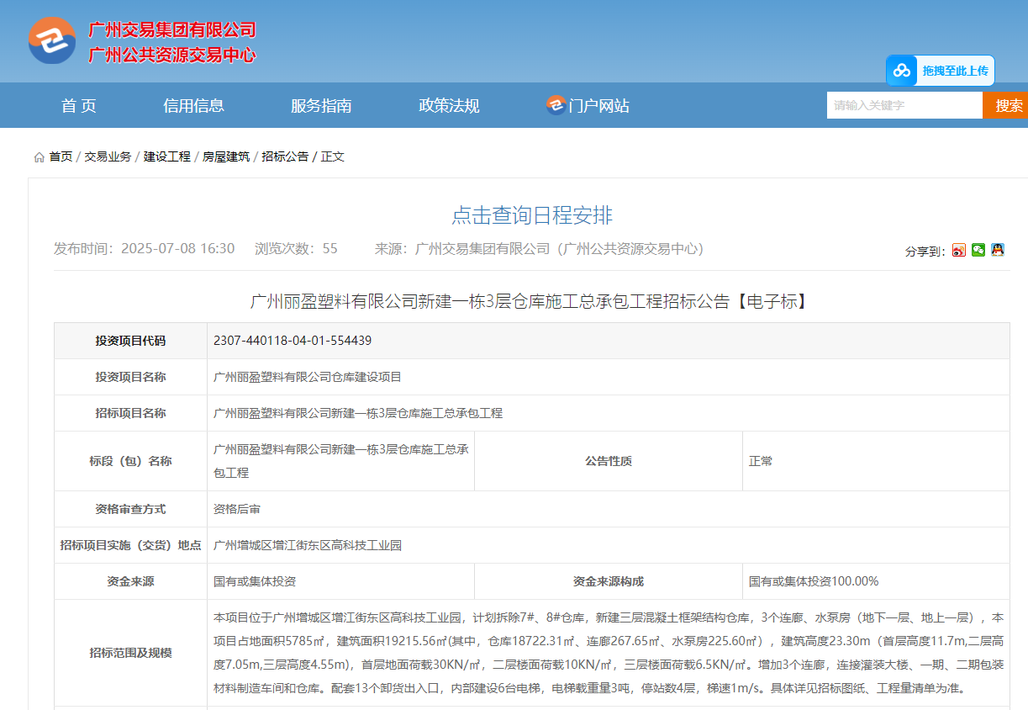The width and height of the screenshot is (1028, 710).
Task: Click the e-logo beside 门户网站
Action: [x=552, y=105]
